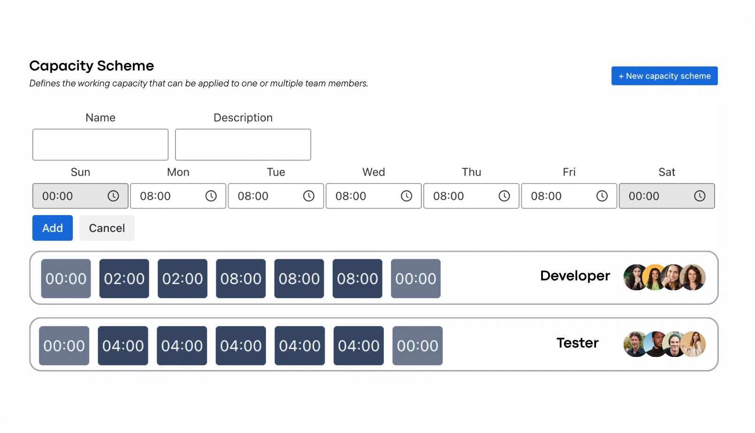Open the Saturday time picker clock icon
Image resolution: width=755 pixels, height=433 pixels.
700,196
